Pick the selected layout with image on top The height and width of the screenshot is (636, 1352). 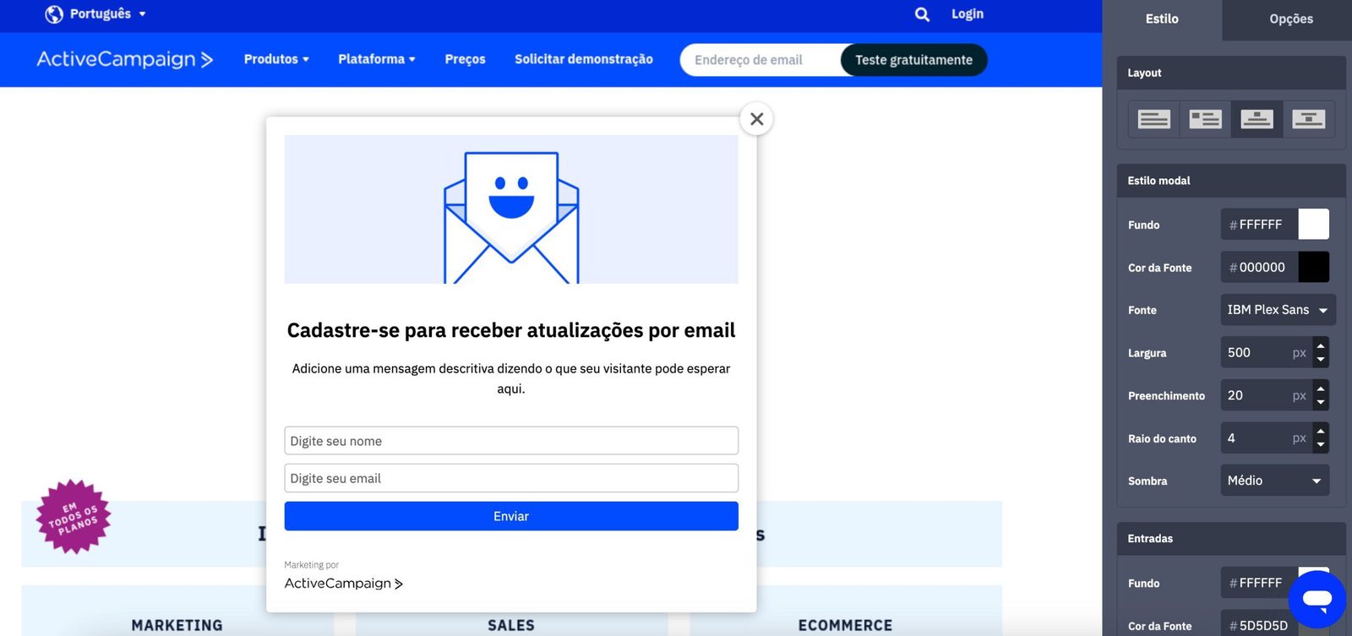pyautogui.click(x=1257, y=119)
